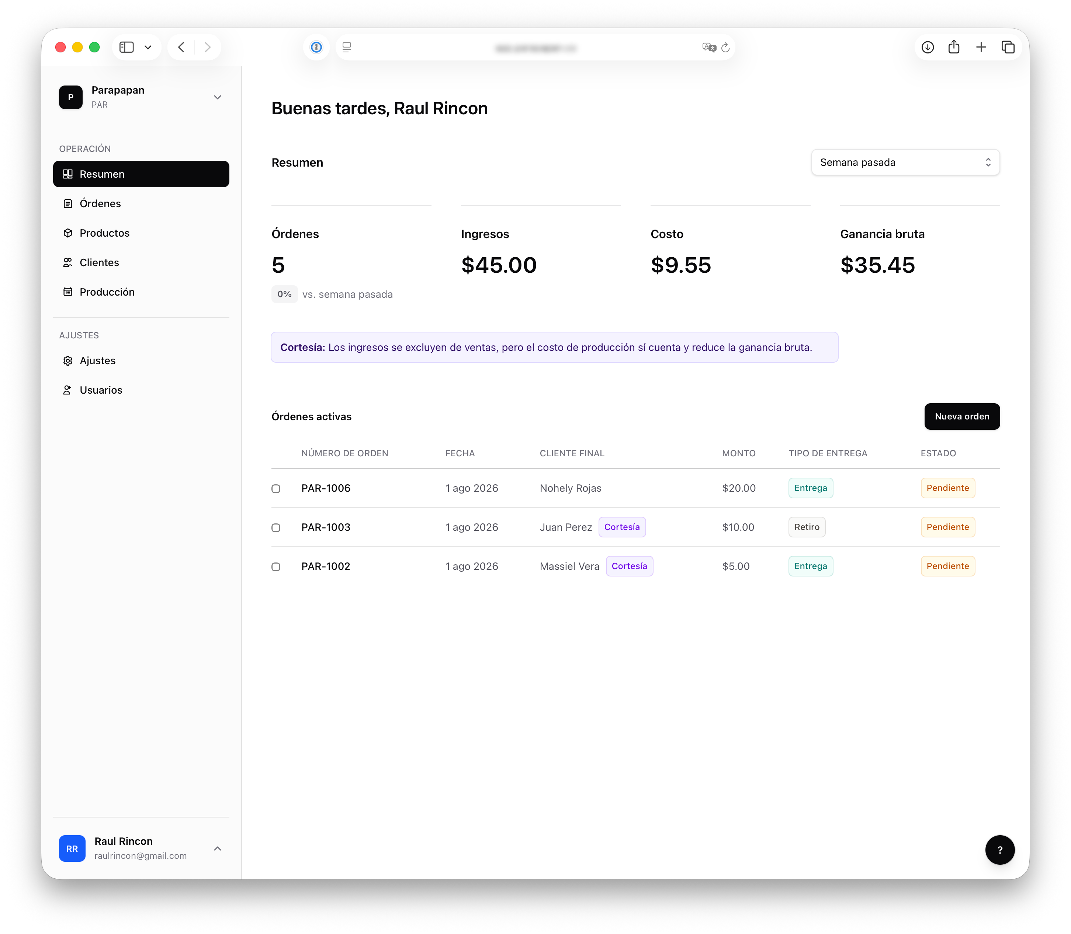Viewport: 1071px width, 934px height.
Task: Open order PAR-1002
Action: coord(326,567)
